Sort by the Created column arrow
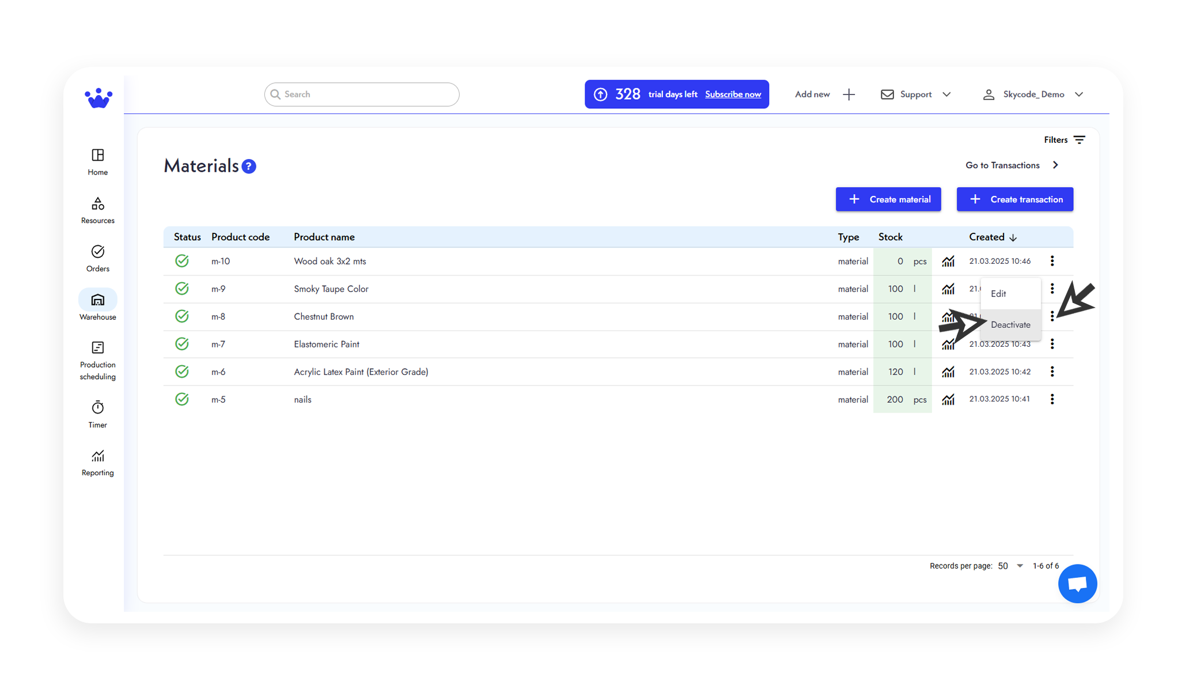The height and width of the screenshot is (689, 1197). point(1013,237)
